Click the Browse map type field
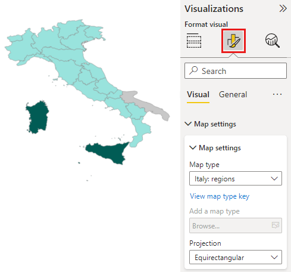The height and width of the screenshot is (272, 291). click(236, 225)
